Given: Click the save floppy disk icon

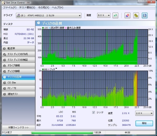Looking at the screenshot, I should click(x=145, y=15).
